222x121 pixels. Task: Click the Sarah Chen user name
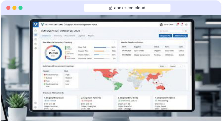168,25
